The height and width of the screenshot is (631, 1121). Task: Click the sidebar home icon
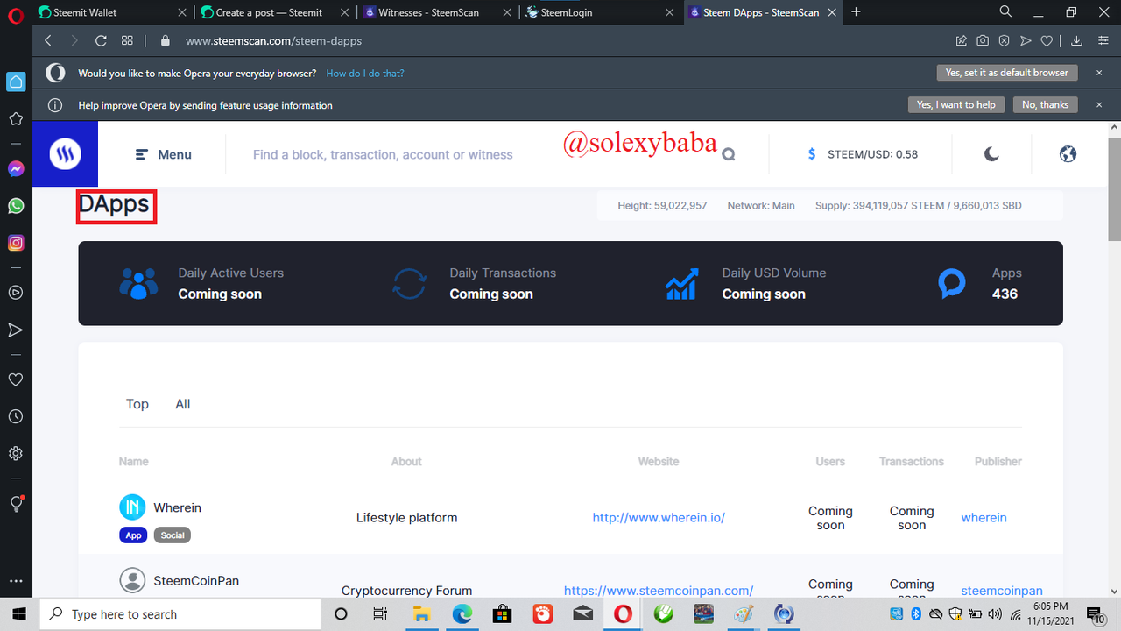[16, 82]
